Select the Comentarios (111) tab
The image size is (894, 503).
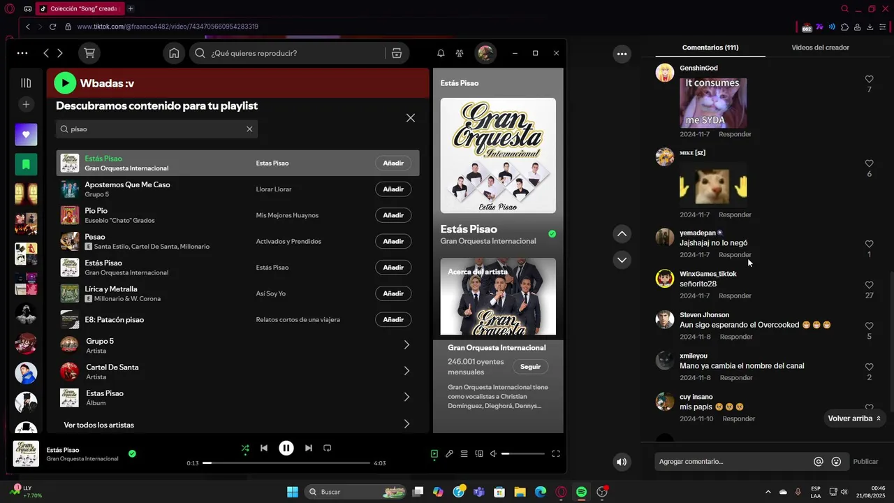pos(710,48)
